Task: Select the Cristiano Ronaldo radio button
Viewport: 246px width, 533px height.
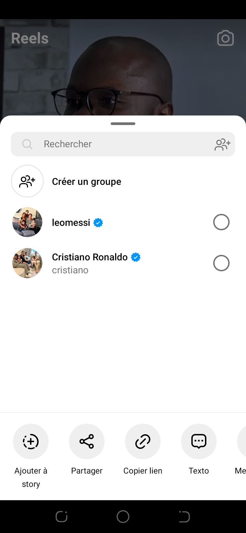Action: click(221, 263)
